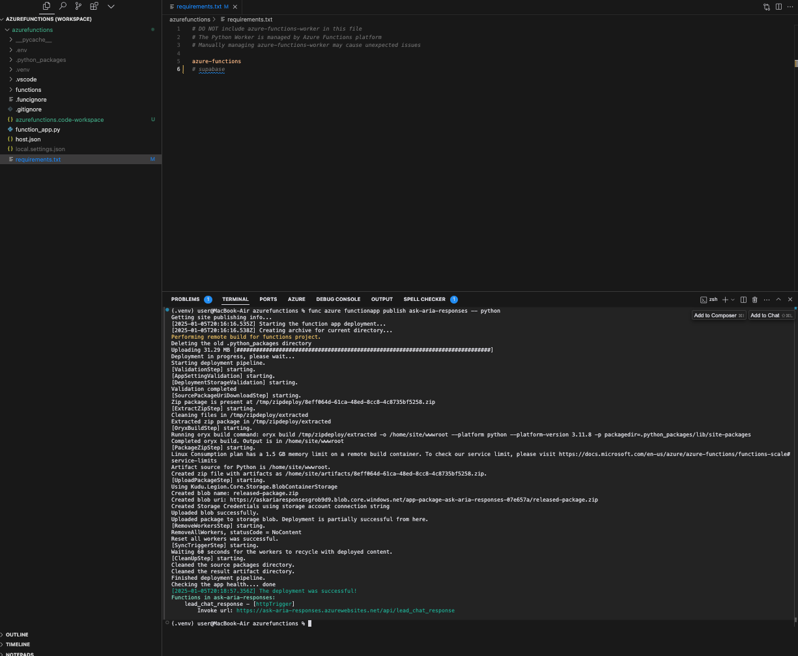The width and height of the screenshot is (798, 656).
Task: Open the DEBUG CONSOLE tab
Action: 338,299
